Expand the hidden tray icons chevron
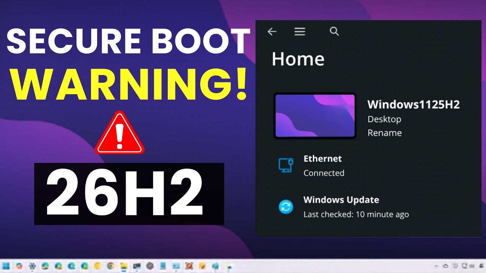The width and height of the screenshot is (486, 273). [436, 266]
